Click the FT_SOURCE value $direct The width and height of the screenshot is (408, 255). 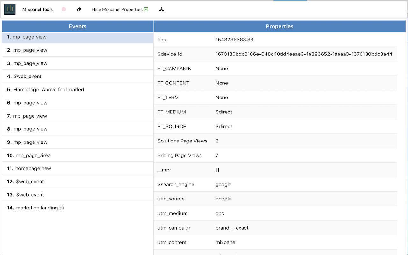click(224, 126)
